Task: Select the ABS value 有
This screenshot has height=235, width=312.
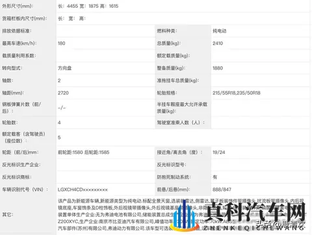Action: tap(214, 177)
